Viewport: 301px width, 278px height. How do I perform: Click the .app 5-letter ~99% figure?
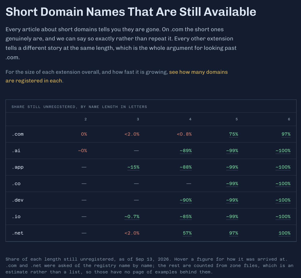click(x=232, y=167)
